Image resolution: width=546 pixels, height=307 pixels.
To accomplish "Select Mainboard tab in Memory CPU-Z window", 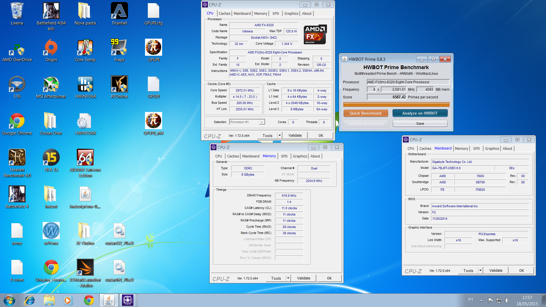I will click(251, 156).
